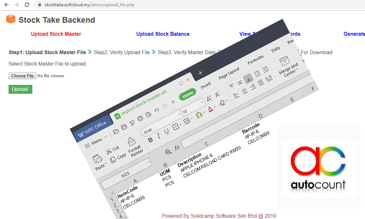Open the H23 name box dropdown
This screenshot has width=365, height=219.
pyautogui.click(x=149, y=162)
